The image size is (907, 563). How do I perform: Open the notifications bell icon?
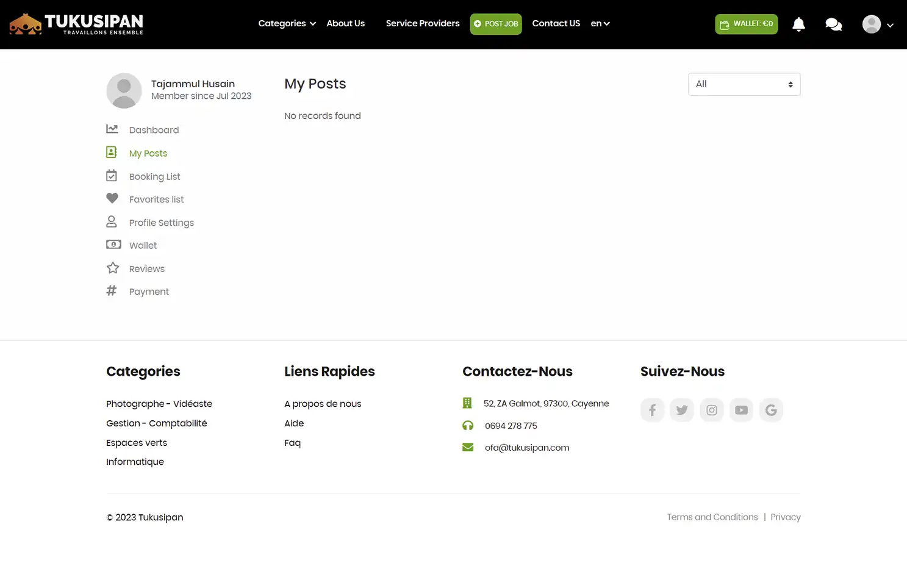click(798, 24)
